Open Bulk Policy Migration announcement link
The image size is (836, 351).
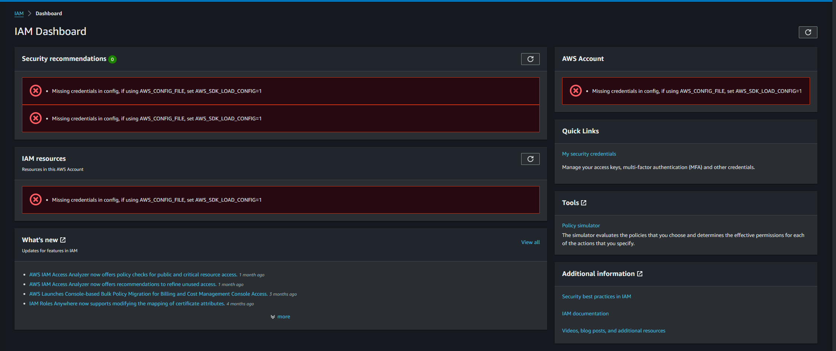pyautogui.click(x=148, y=294)
